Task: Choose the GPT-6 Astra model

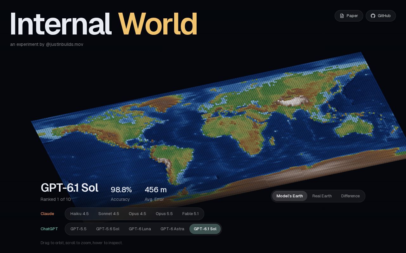Action: tap(172, 229)
